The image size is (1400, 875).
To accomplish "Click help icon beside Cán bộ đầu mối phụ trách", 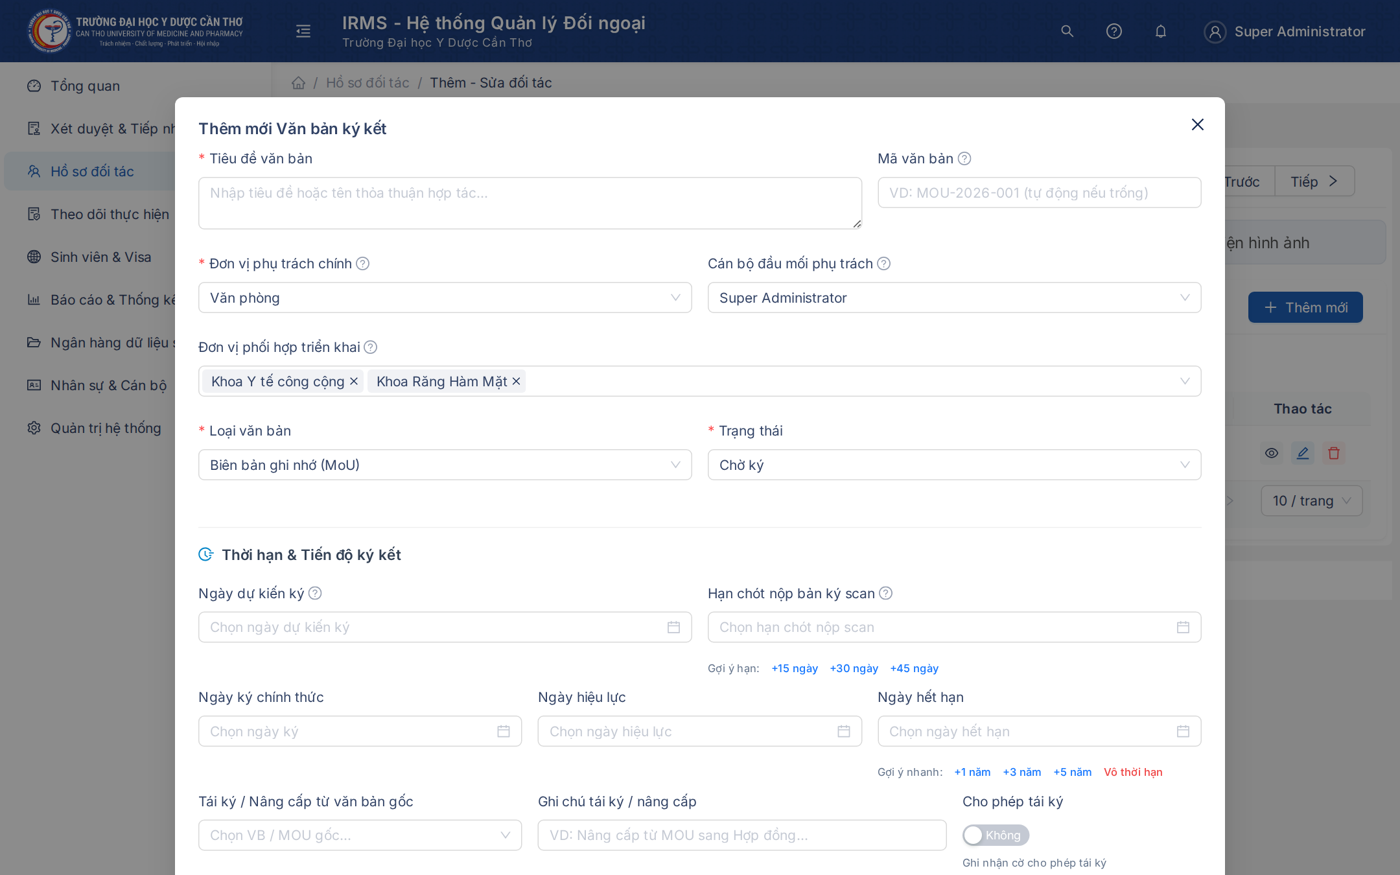I will click(883, 264).
